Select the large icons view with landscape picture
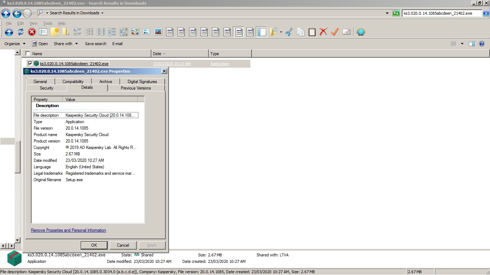 click(x=146, y=32)
